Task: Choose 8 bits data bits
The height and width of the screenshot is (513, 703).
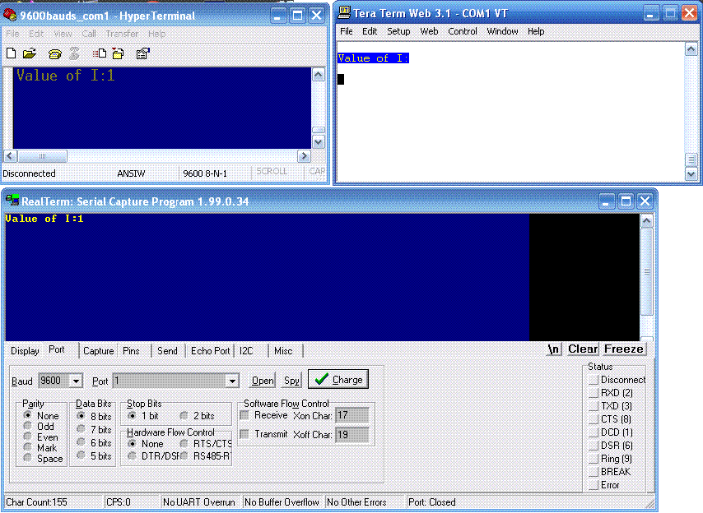Action: point(81,416)
